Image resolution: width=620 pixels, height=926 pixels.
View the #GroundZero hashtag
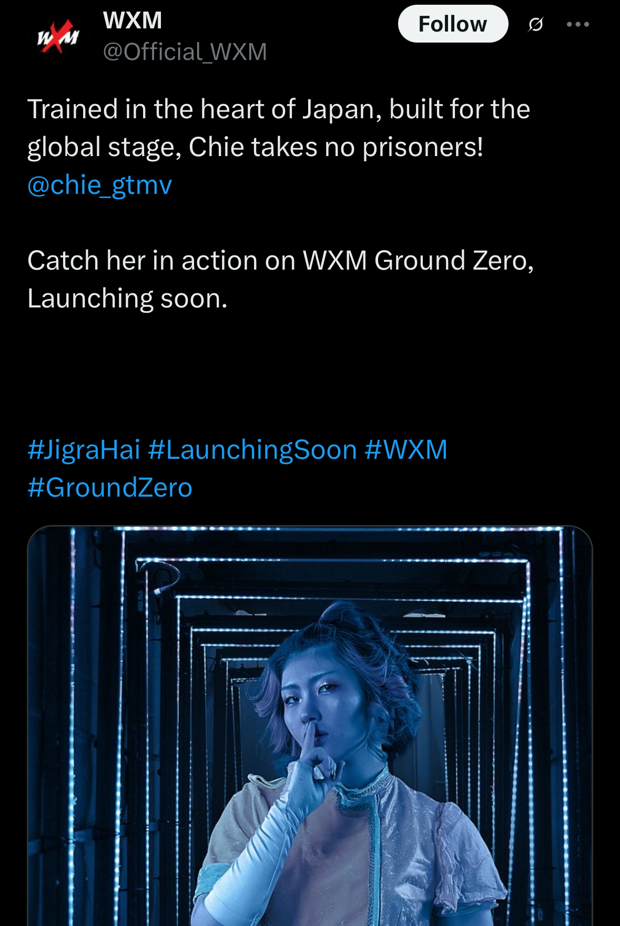click(x=110, y=488)
